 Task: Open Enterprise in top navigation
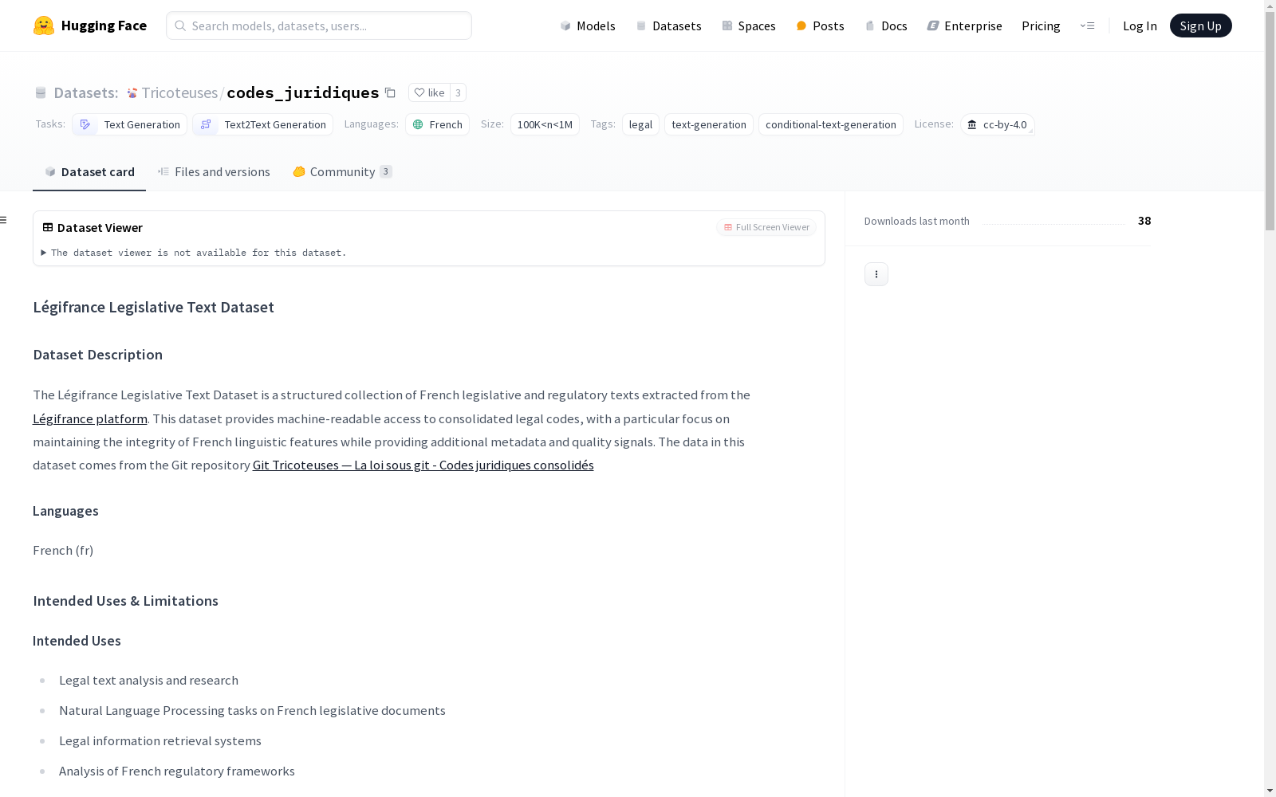coord(964,26)
